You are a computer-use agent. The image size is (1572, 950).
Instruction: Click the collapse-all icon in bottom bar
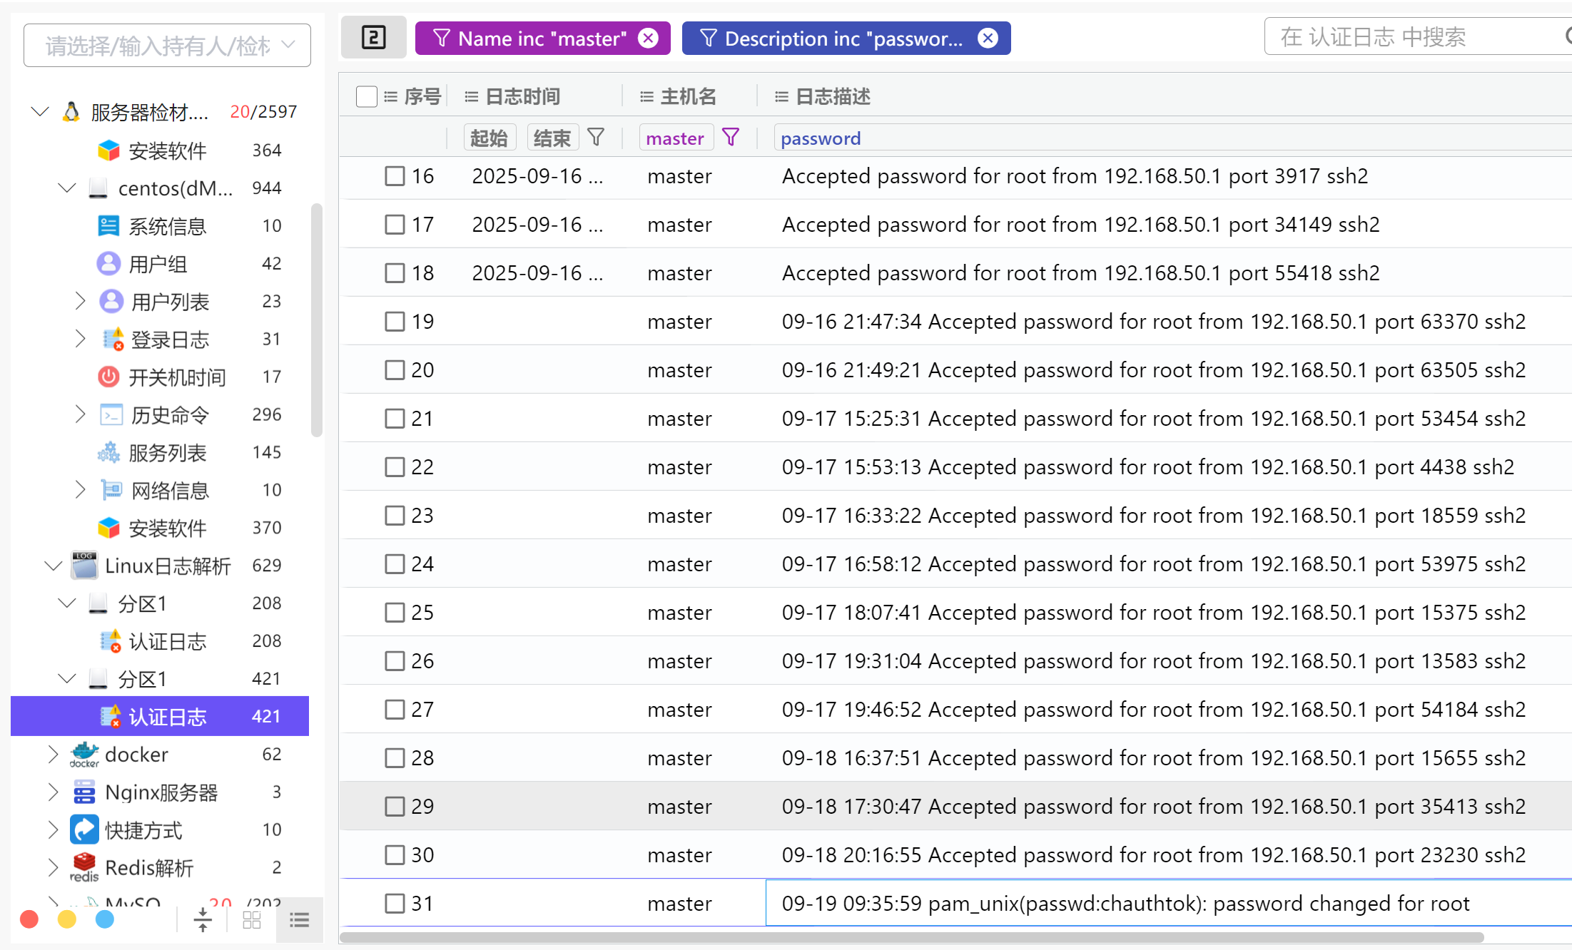[x=203, y=920]
